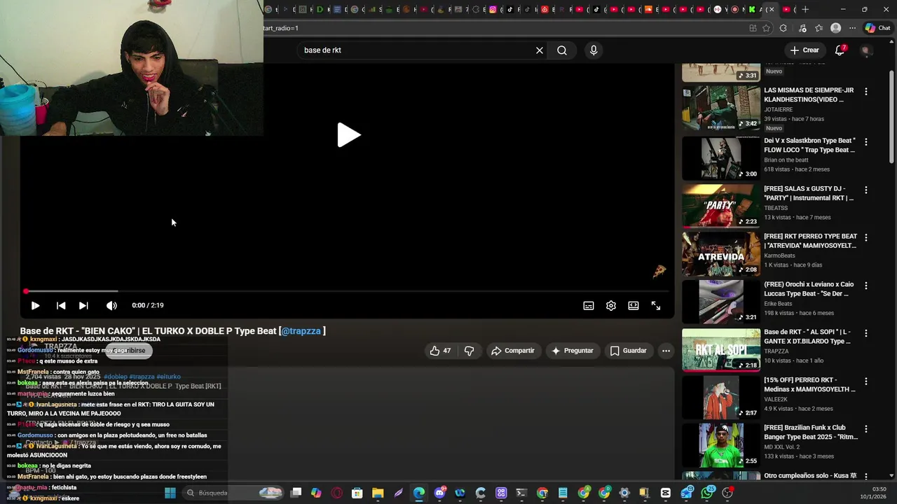Open the Crear button
Image resolution: width=897 pixels, height=504 pixels.
(804, 50)
